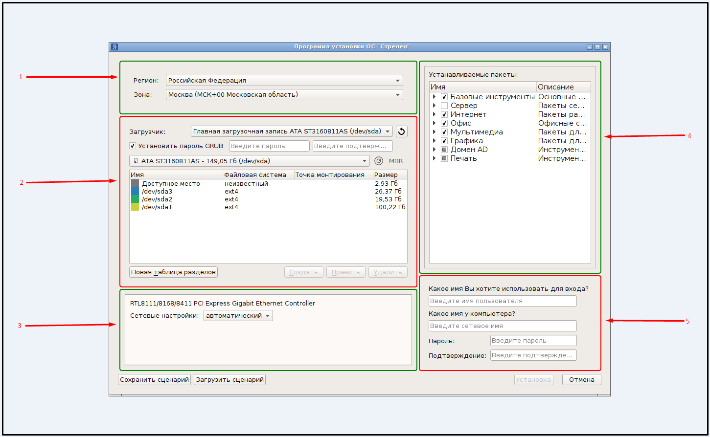710x437 pixels.
Task: Click the Править partition button
Action: coord(346,272)
